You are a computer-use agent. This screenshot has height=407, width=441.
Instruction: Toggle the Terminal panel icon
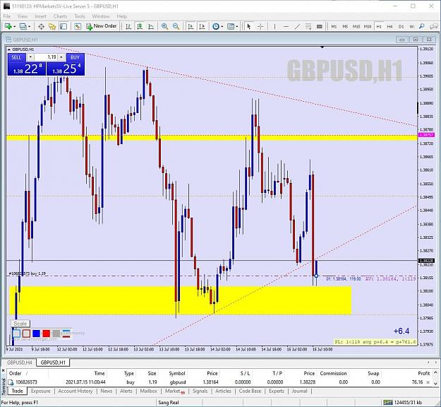point(64,26)
